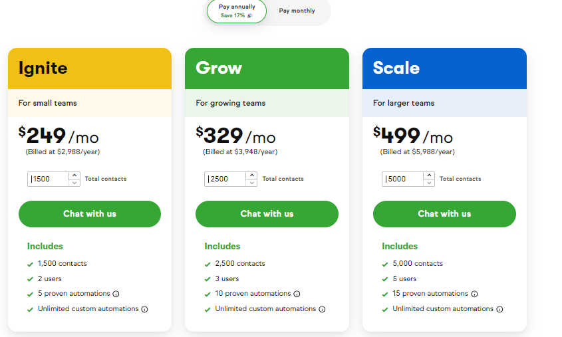Decrease Grow total contacts with down arrow
Screen dimensions: 562x337
(x=251, y=182)
